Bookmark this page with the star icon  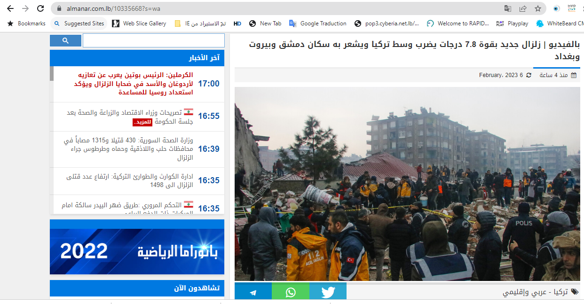538,8
